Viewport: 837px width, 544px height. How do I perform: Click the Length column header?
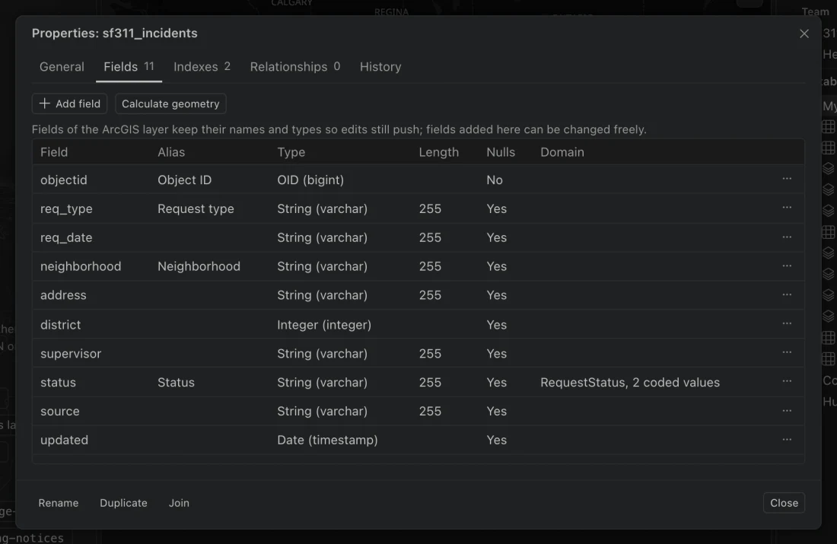pyautogui.click(x=439, y=152)
